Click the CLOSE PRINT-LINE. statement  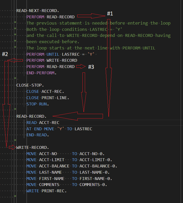click(x=48, y=98)
